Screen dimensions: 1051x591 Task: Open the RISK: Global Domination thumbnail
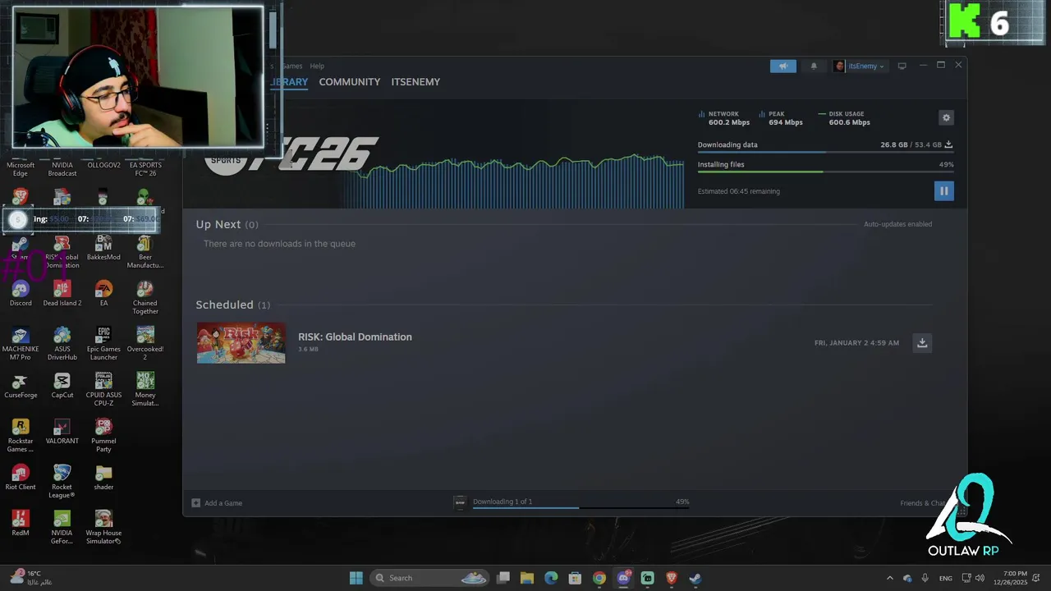(x=241, y=343)
